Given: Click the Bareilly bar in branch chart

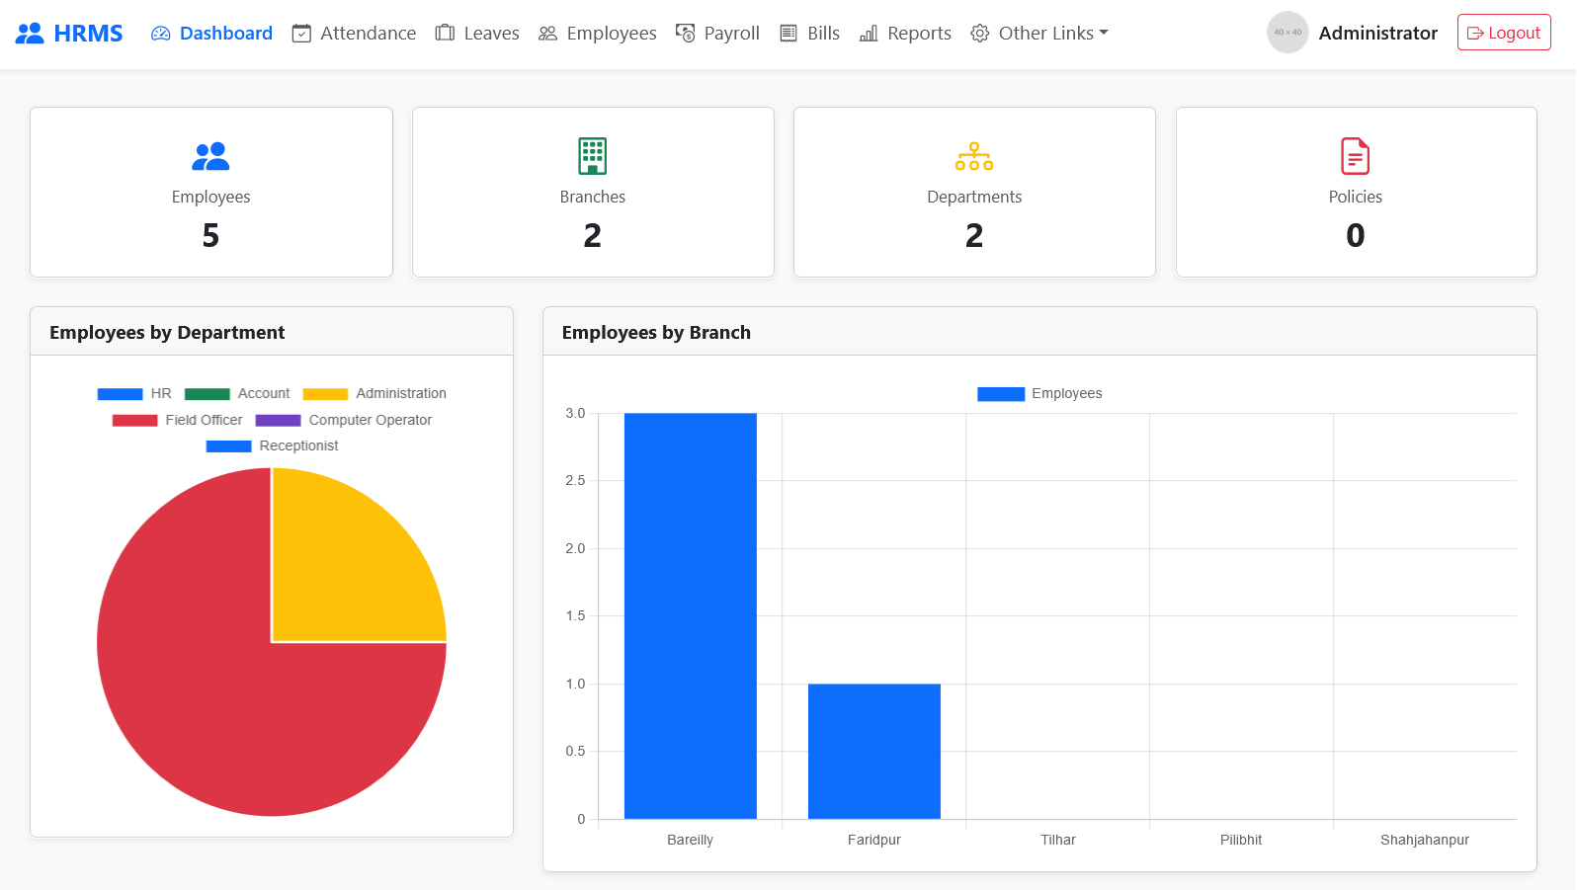Looking at the screenshot, I should pyautogui.click(x=690, y=615).
